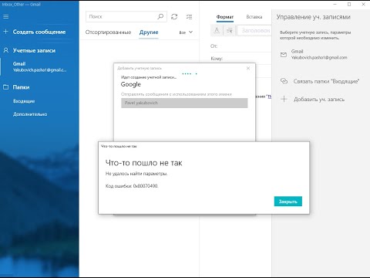Viewport: 370px width, 278px height.
Task: Enter selection mode with list-check icon
Action: click(x=189, y=17)
